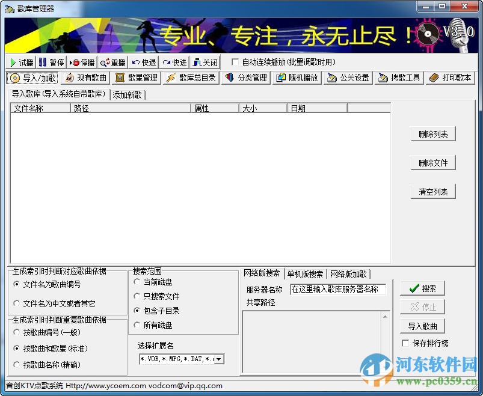Tick the 保存排行榜 checkbox
The height and width of the screenshot is (396, 483).
[x=405, y=343]
